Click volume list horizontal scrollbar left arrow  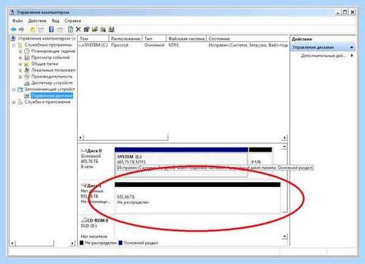(80, 137)
